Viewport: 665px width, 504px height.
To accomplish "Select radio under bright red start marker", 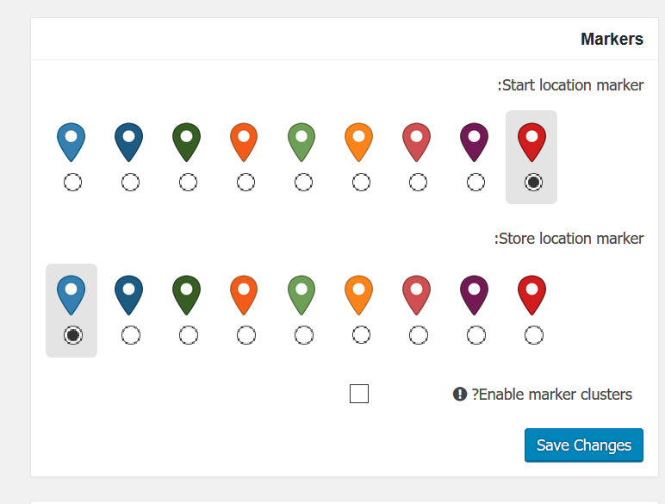I will (x=533, y=183).
